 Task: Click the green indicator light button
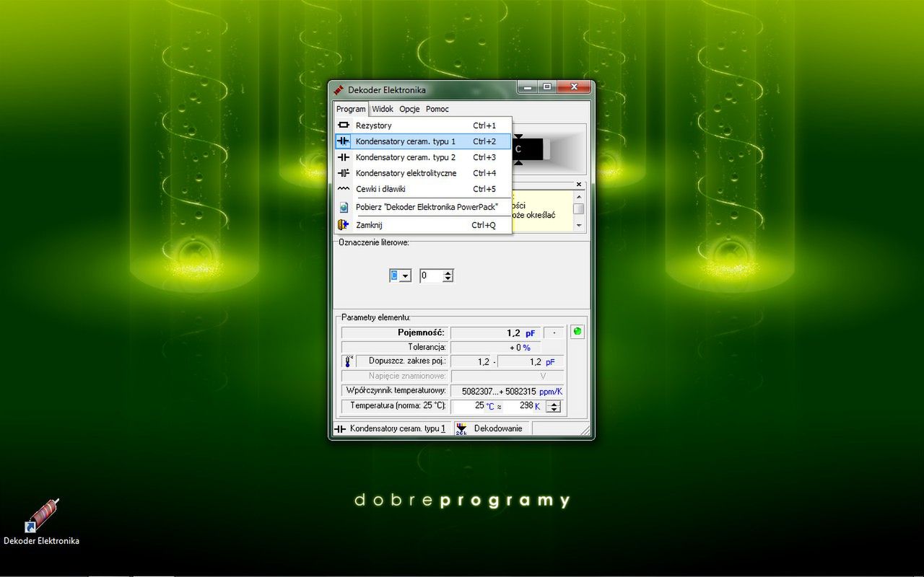(x=577, y=332)
